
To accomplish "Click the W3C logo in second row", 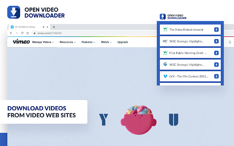I will coord(165,41).
